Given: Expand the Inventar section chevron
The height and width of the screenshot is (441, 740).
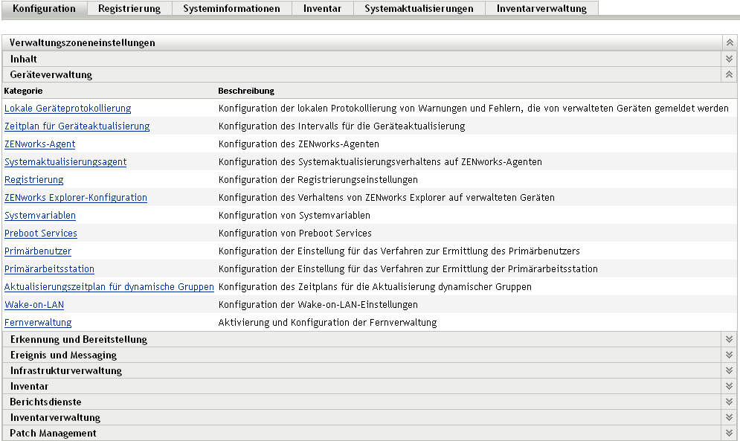Looking at the screenshot, I should coord(729,386).
